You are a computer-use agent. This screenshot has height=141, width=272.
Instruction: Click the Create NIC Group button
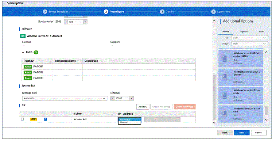161,107
